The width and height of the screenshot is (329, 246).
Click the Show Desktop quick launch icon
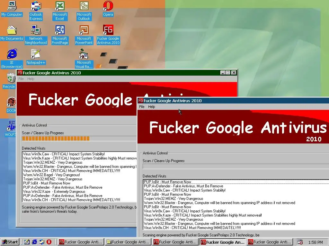click(27, 242)
